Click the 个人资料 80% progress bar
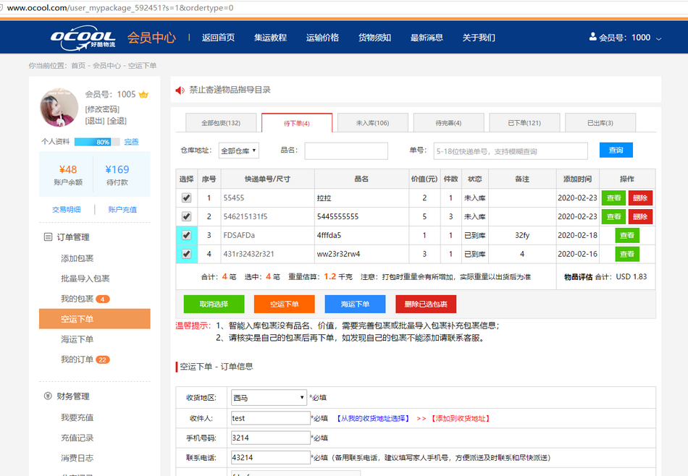Image resolution: width=688 pixels, height=476 pixels. (93, 142)
